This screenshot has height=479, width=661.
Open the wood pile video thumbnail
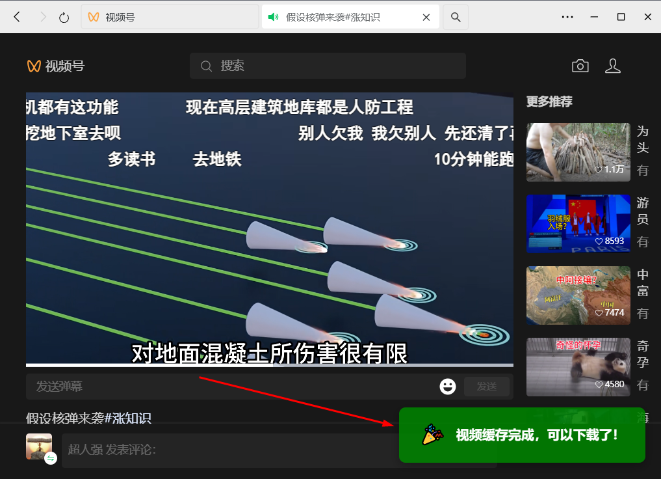coord(578,152)
